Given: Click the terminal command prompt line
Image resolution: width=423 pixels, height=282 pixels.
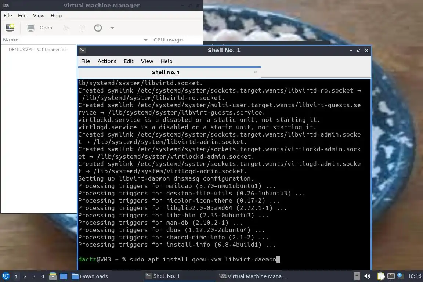Looking at the screenshot, I should (x=179, y=259).
